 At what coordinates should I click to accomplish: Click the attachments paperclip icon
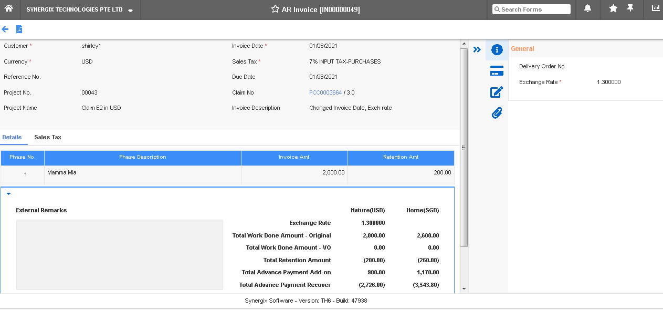[497, 112]
